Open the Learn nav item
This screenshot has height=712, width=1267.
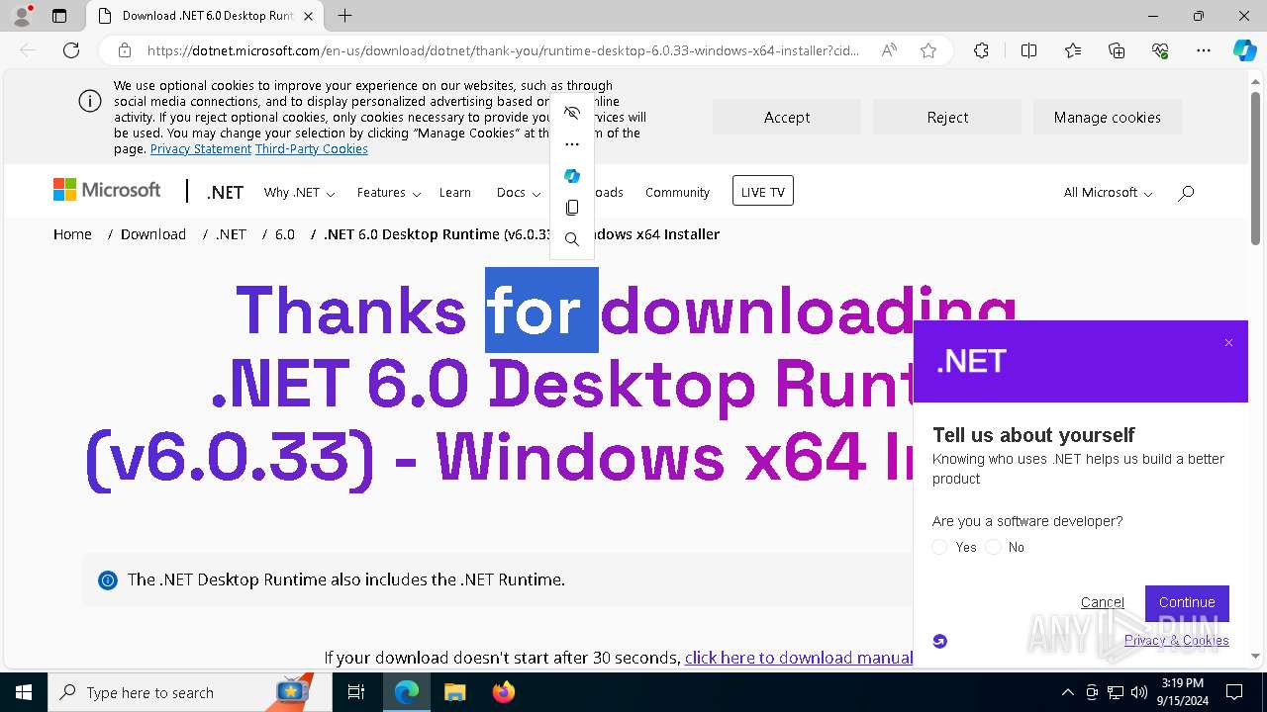[x=455, y=193]
